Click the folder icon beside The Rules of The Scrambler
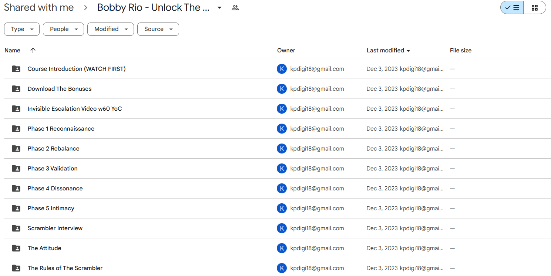Image resolution: width=551 pixels, height=276 pixels. click(x=16, y=268)
